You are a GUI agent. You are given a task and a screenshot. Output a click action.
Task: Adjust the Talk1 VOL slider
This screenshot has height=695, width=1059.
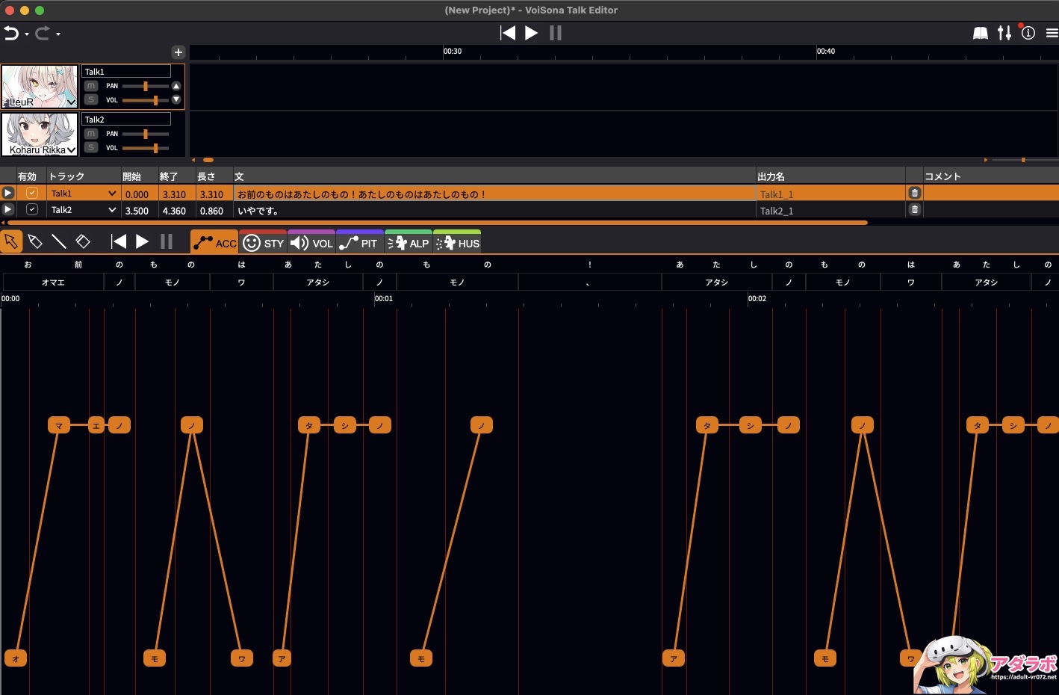coord(146,100)
